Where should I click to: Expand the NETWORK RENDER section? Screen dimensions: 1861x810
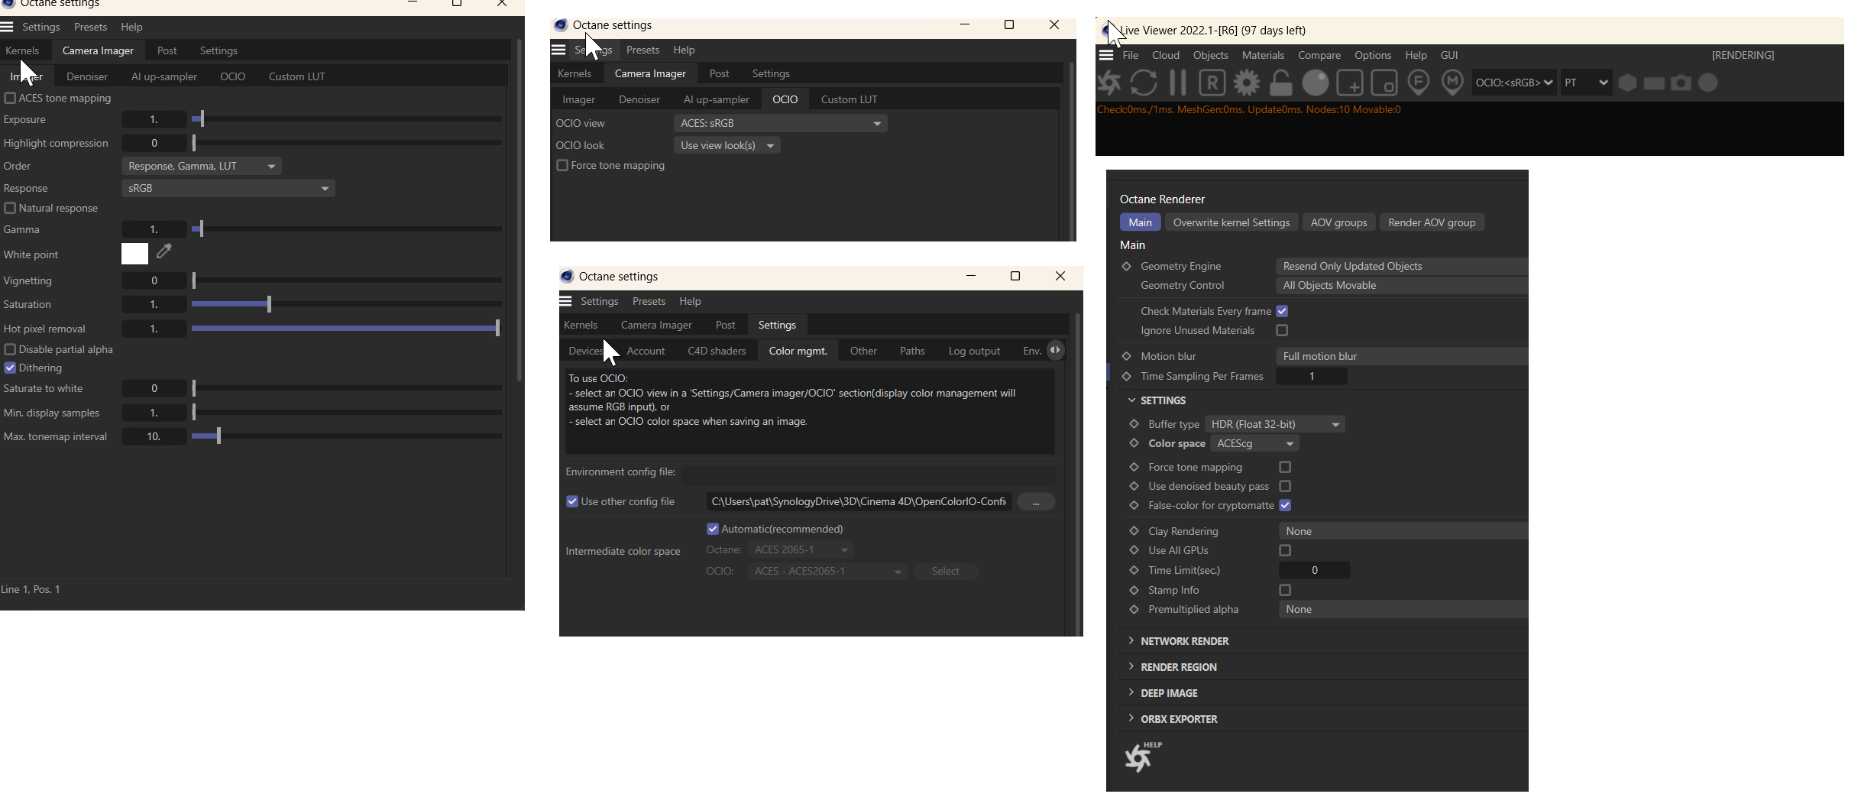click(x=1184, y=641)
